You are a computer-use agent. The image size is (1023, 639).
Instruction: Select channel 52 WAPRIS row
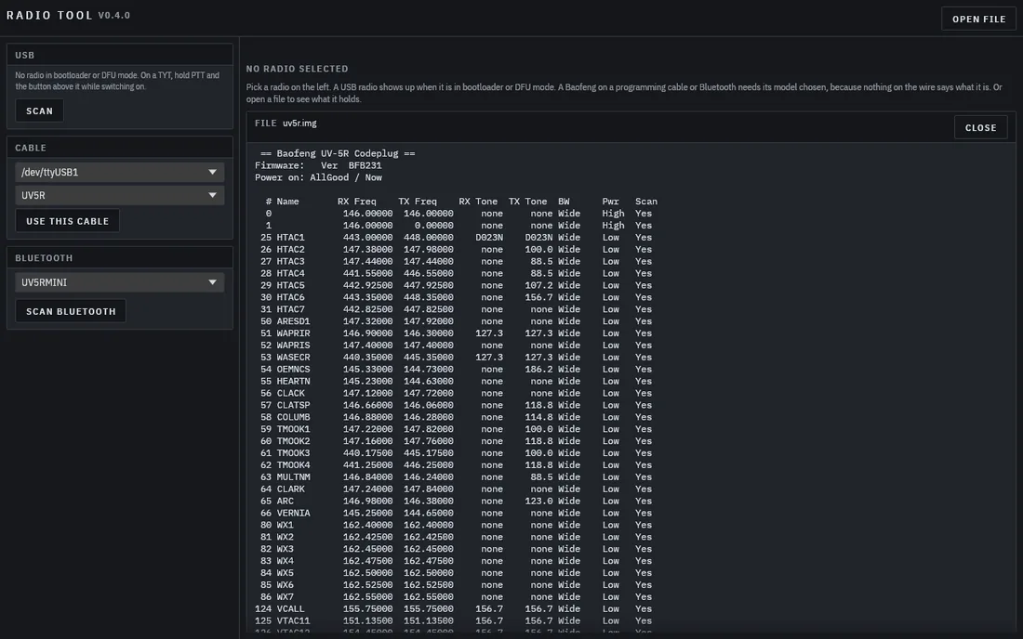tap(456, 346)
